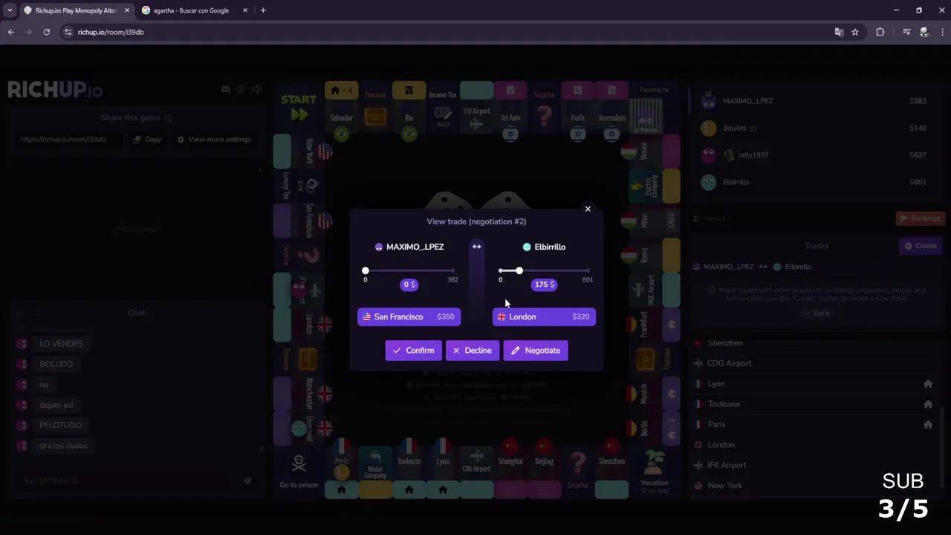Open browser extensions puzzle icon
The width and height of the screenshot is (951, 535).
coord(880,32)
